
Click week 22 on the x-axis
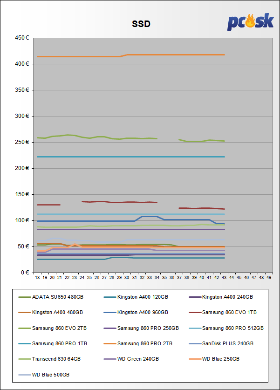click(x=67, y=278)
